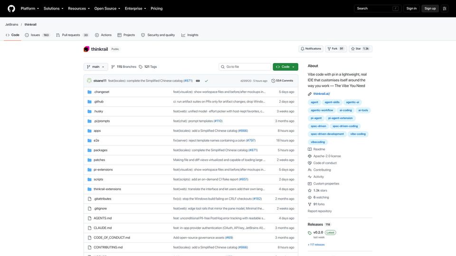
Task: Click the Readme book icon
Action: 309,149
